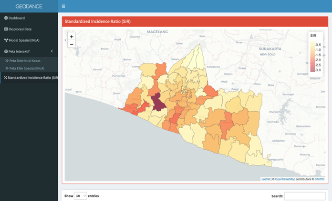Open the entries-per-page dropdown
The width and height of the screenshot is (332, 201).
coord(81,196)
